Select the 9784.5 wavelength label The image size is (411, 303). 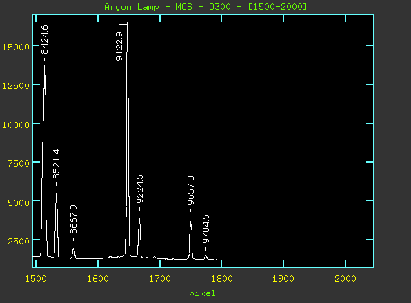tap(206, 229)
